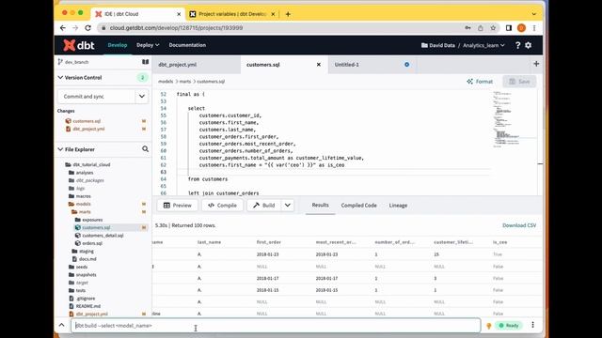602x338 pixels.
Task: Click the Compile button
Action: tap(222, 206)
